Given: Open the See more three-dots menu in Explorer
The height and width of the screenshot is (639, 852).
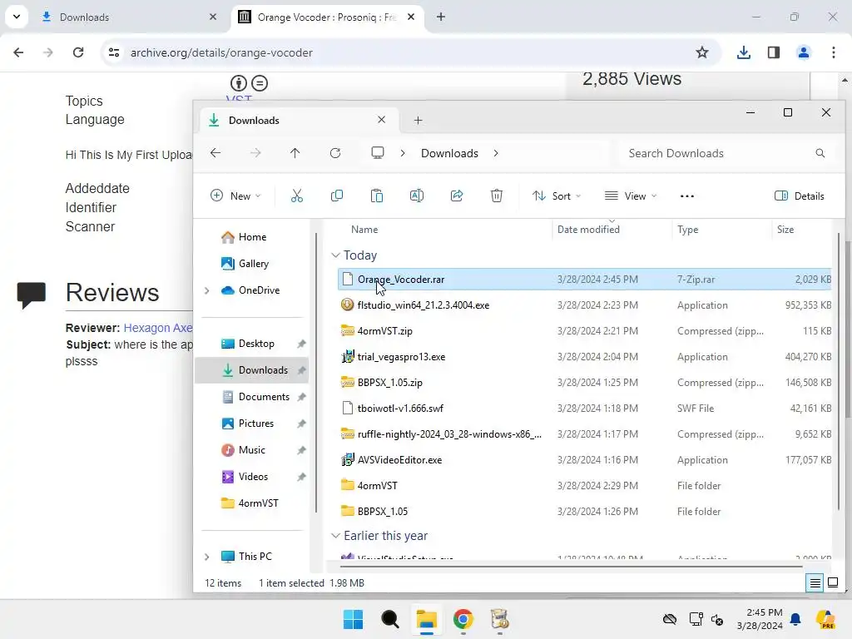Looking at the screenshot, I should coord(687,196).
